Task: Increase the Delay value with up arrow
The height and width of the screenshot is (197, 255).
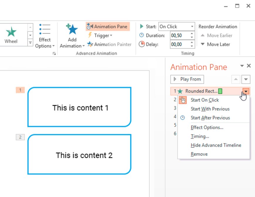Action: (x=192, y=43)
